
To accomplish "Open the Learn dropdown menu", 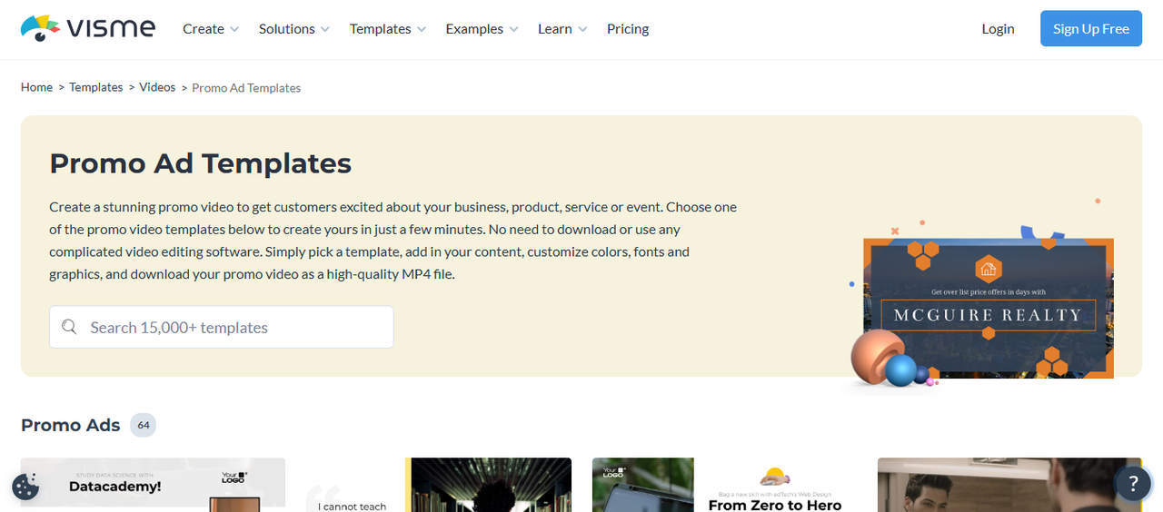I will pos(562,29).
